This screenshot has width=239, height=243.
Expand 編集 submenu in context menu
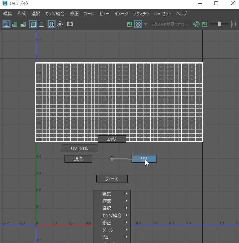coord(112,194)
